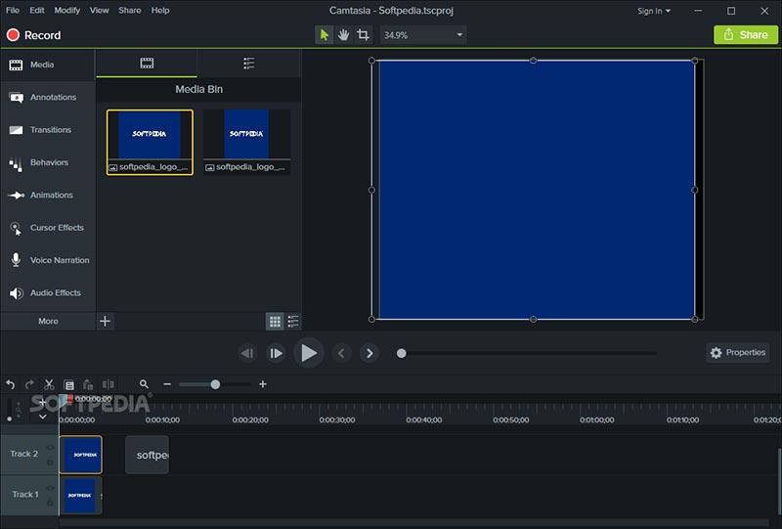This screenshot has width=782, height=529.
Task: Click the green Share button
Action: [745, 35]
